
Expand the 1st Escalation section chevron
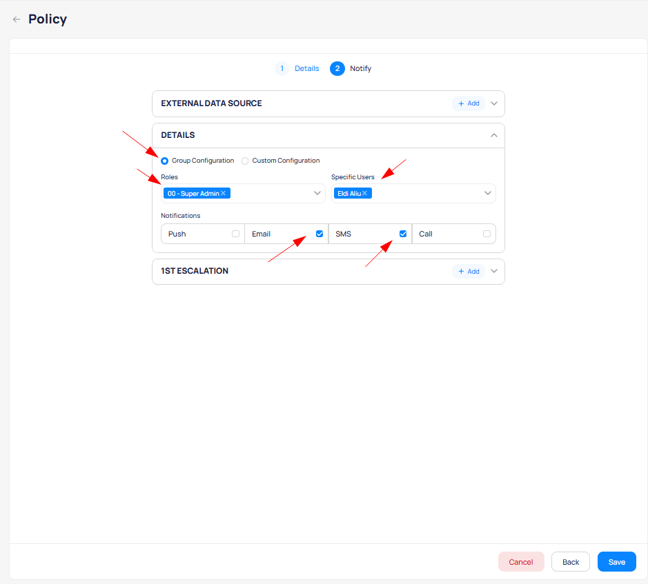(493, 272)
